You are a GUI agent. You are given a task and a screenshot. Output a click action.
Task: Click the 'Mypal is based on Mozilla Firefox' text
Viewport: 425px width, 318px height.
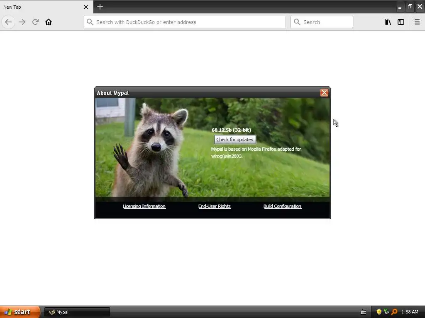tap(256, 152)
